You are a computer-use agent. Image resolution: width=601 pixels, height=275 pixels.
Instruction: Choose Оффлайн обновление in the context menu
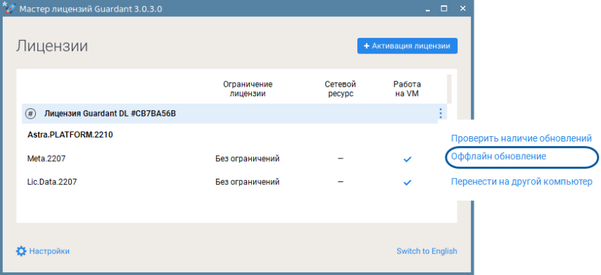coord(499,156)
